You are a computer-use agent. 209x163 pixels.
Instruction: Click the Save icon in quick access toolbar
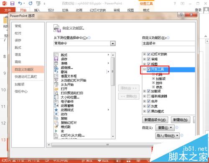click(12, 3)
